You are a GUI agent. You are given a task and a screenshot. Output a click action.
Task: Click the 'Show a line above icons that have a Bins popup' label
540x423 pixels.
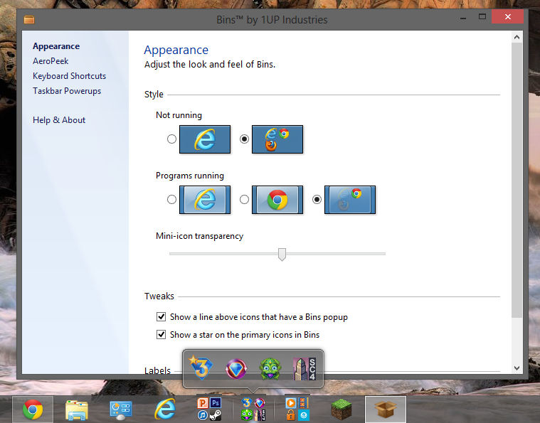(259, 317)
